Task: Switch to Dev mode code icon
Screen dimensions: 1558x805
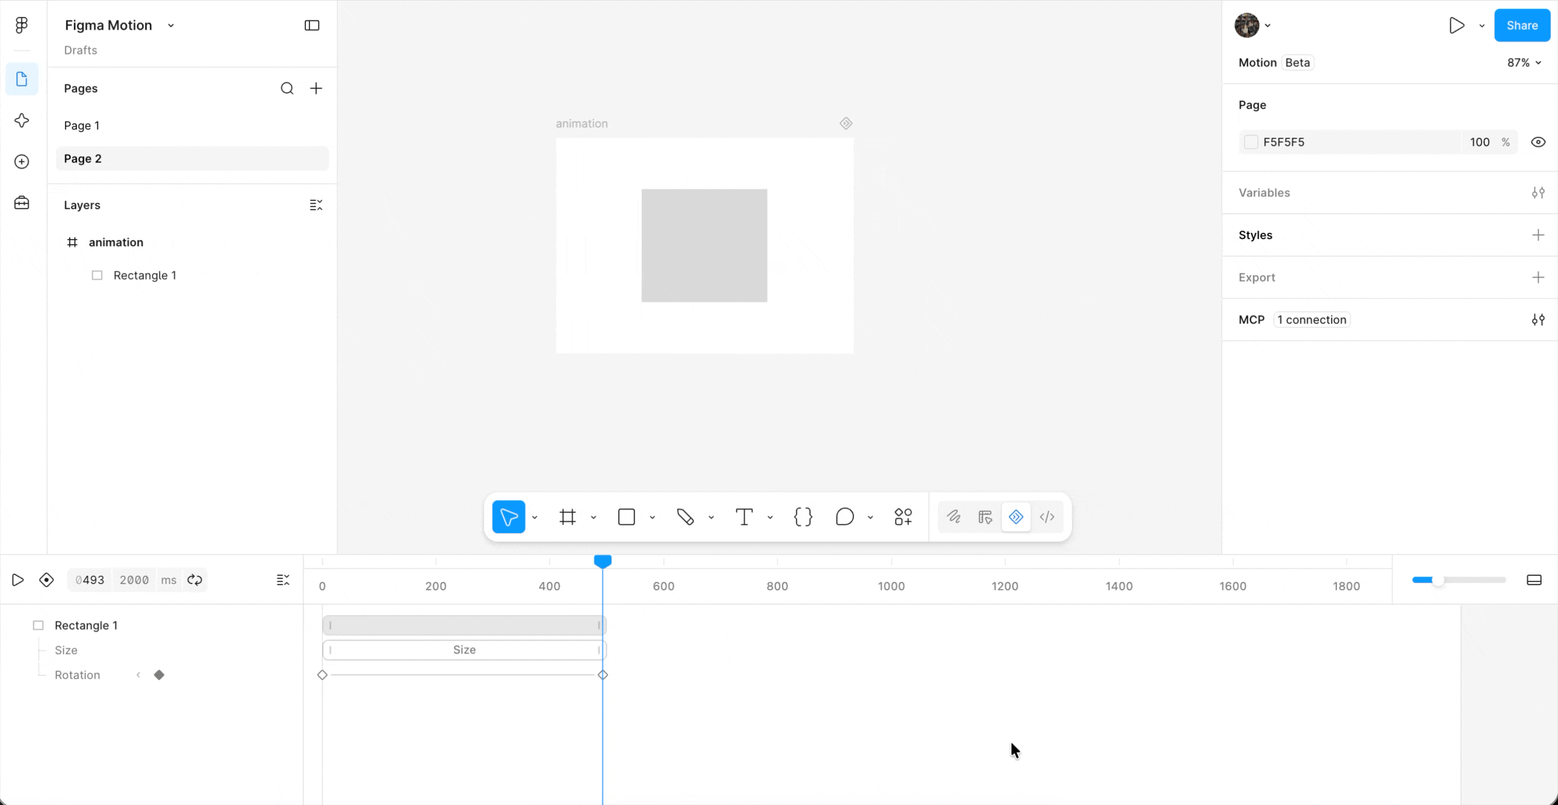Action: click(x=1048, y=517)
